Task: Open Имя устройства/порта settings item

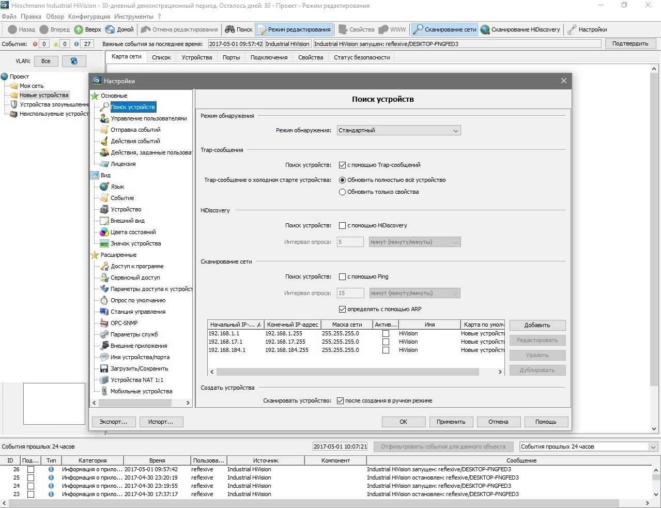Action: 140,357
